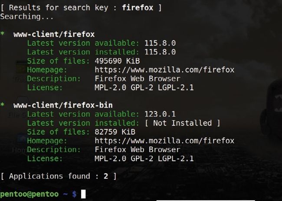Select the www-client/firefox-bin package heading
Screen dimensions: 282x201
(63, 105)
